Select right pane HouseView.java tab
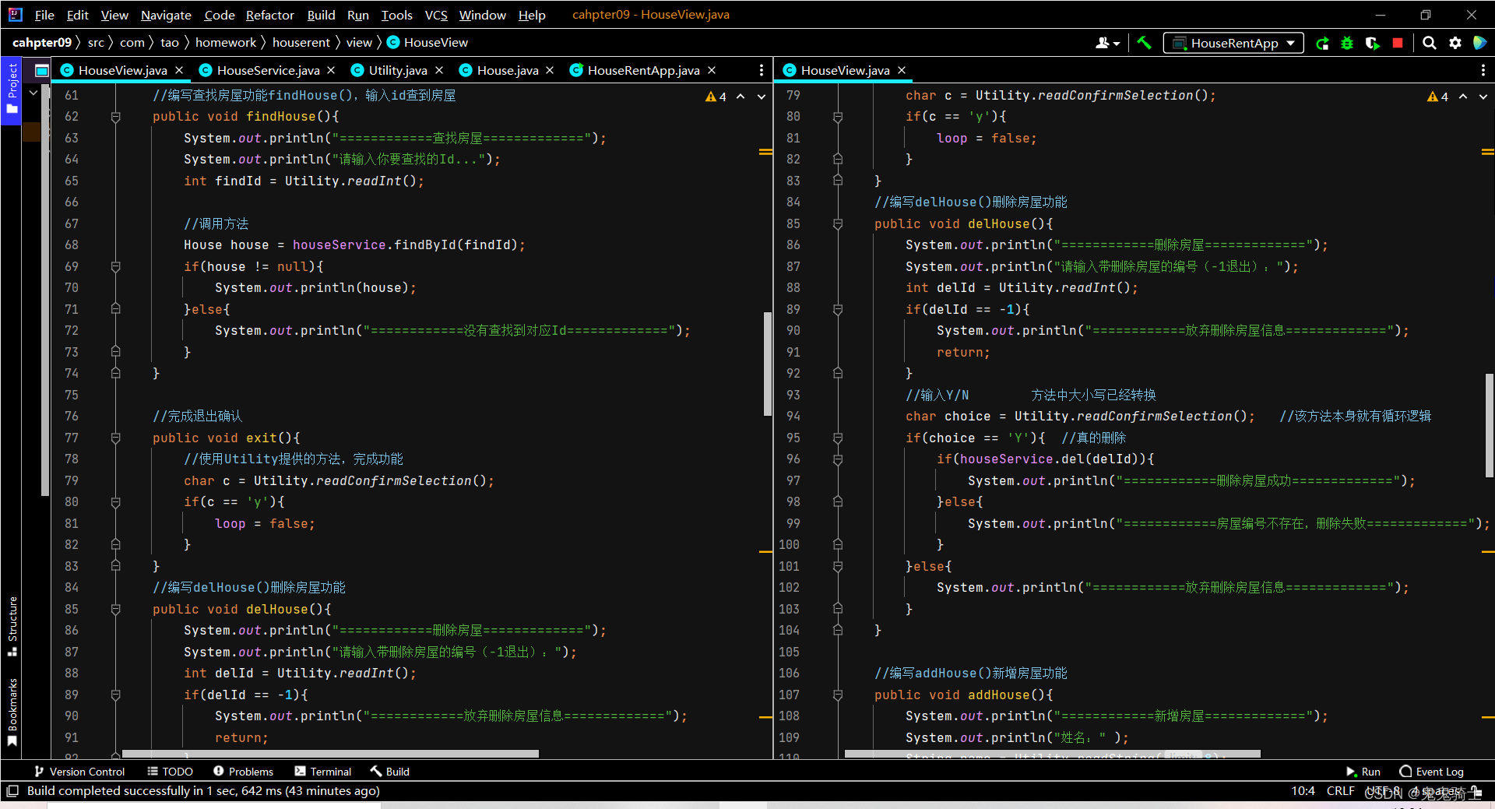 (845, 70)
